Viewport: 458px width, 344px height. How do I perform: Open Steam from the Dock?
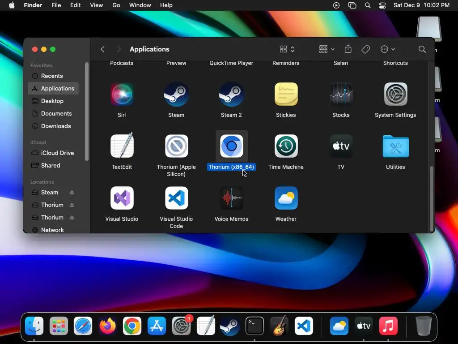[x=230, y=326]
